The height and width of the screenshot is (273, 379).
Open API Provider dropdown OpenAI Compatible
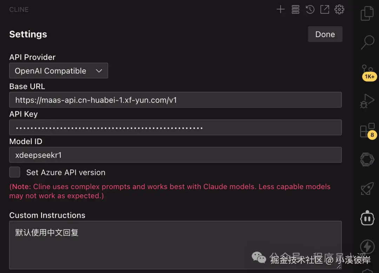(x=59, y=71)
